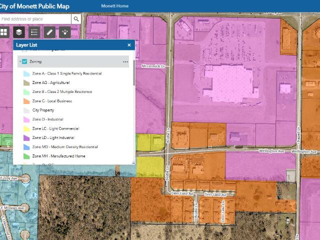Select the Measurement ruler tool
The height and width of the screenshot is (240, 320).
[x=49, y=32]
